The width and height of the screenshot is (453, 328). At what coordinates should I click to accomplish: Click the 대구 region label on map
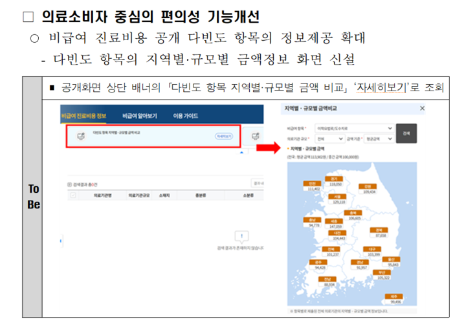[372, 249]
